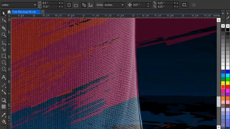230x129 pixels.
Task: Select the Interactive Fill tool
Action: tap(4, 121)
